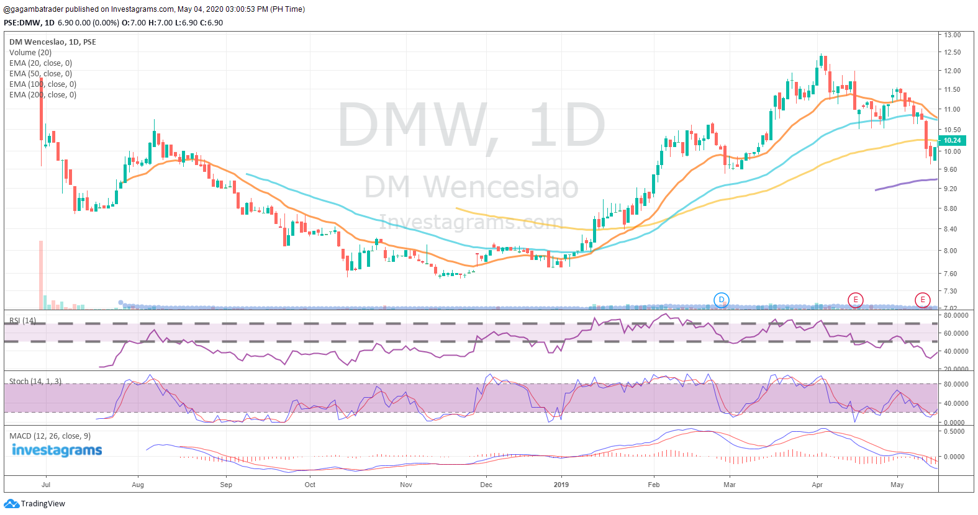This screenshot has width=978, height=515.
Task: Click the 0.5000 MACD axis value
Action: coord(954,431)
